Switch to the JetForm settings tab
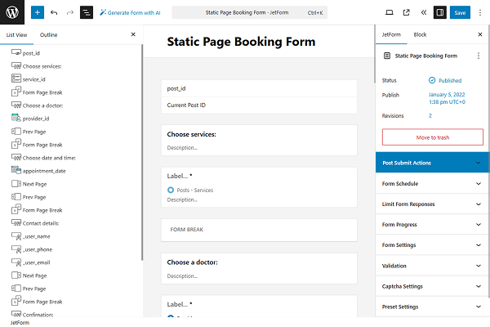 (x=391, y=34)
